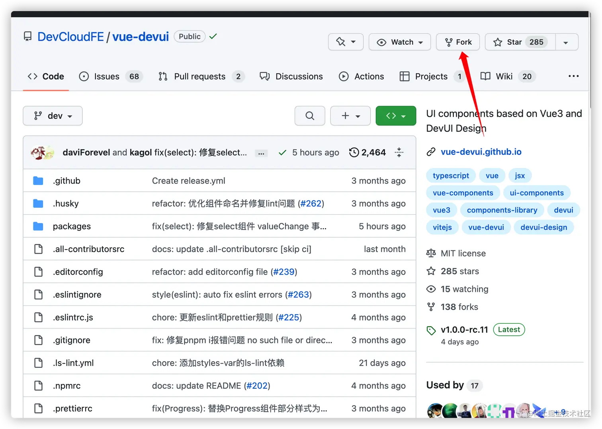The width and height of the screenshot is (602, 429).
Task: Click the .github folder icon
Action: pyautogui.click(x=38, y=181)
